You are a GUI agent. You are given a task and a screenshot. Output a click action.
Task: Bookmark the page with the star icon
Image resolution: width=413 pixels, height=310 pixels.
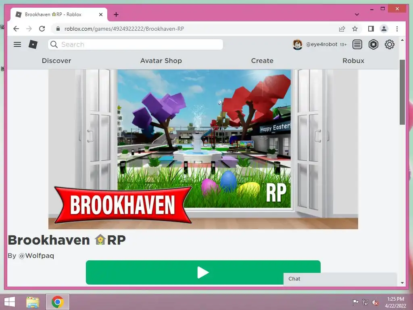point(355,29)
